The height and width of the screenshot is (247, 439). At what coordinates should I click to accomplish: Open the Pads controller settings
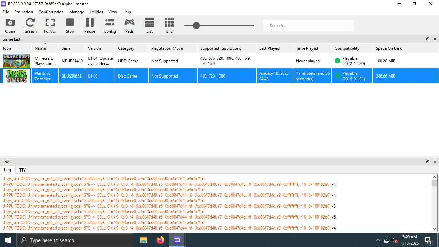129,26
